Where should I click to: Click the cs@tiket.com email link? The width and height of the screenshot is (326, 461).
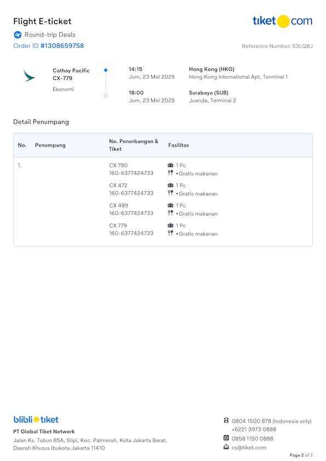click(249, 447)
